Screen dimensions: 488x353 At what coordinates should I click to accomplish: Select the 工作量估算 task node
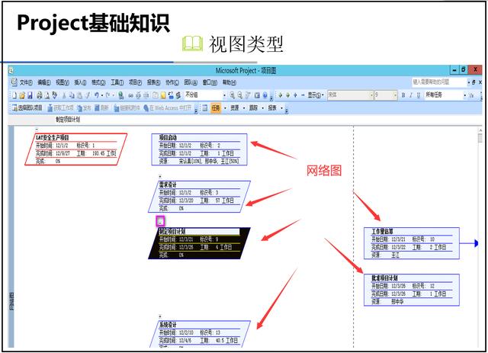pos(412,243)
